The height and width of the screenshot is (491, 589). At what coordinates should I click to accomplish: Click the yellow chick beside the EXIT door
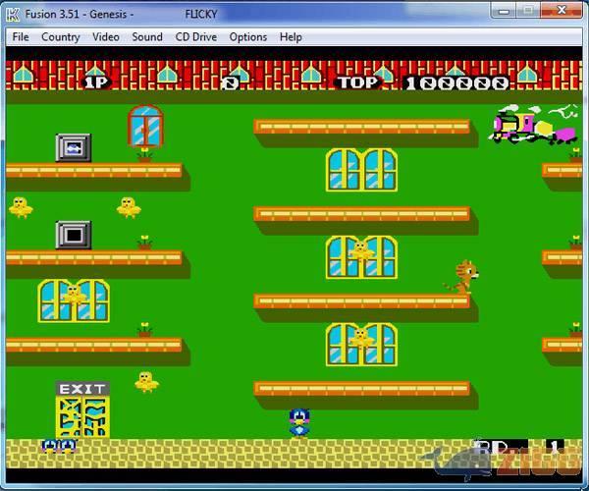[x=146, y=381]
